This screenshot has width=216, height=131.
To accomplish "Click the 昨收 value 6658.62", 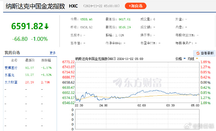I will pos(86,27).
